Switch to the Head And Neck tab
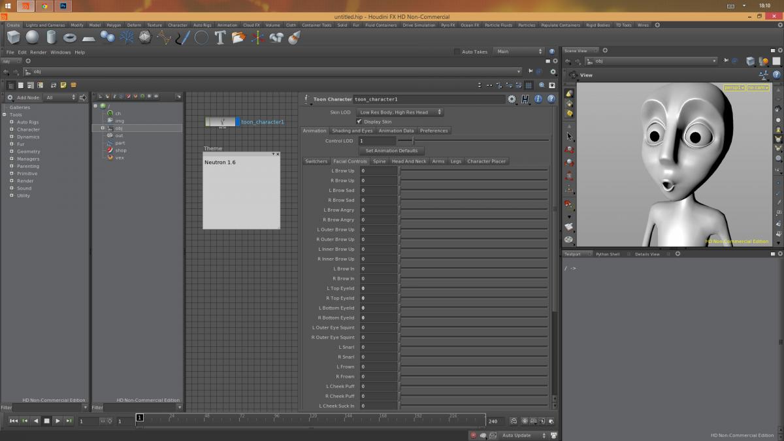 click(408, 161)
